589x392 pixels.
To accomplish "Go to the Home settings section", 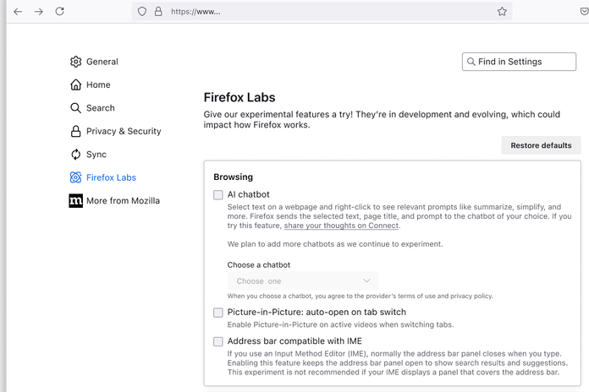I will [x=98, y=84].
